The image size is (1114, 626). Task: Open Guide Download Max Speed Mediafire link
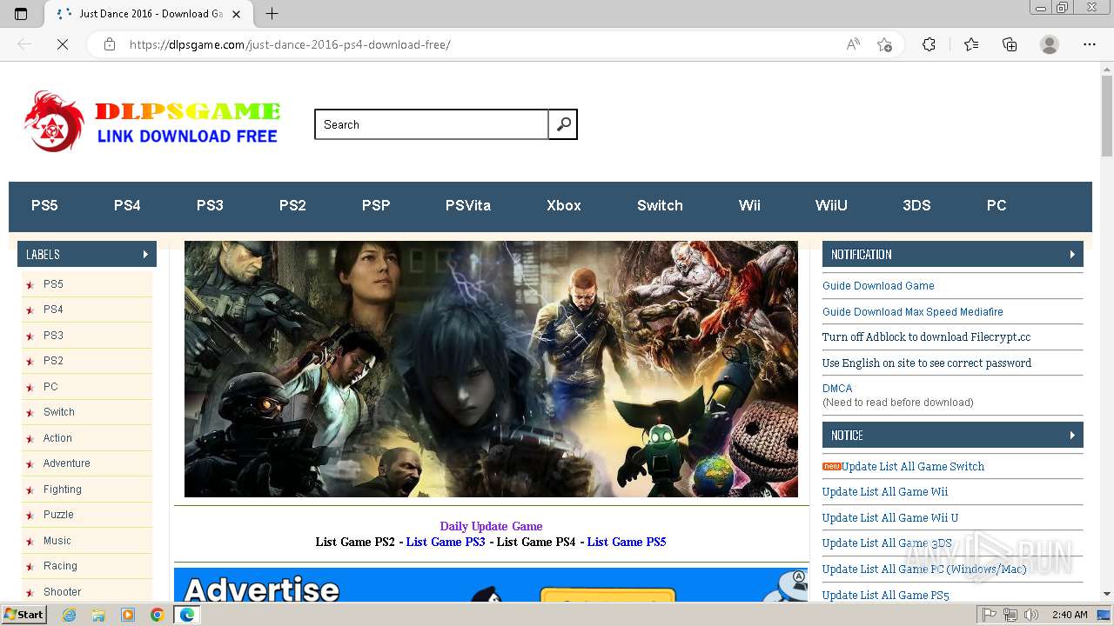(x=913, y=312)
